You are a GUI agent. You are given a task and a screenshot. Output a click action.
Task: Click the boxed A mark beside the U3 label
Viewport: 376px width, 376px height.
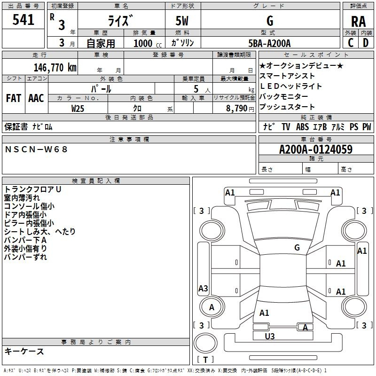(x=305, y=327)
